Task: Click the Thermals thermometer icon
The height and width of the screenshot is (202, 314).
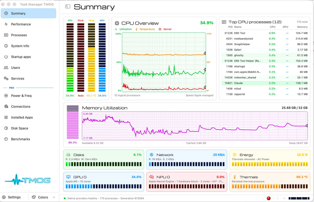Action: pyautogui.click(x=235, y=177)
